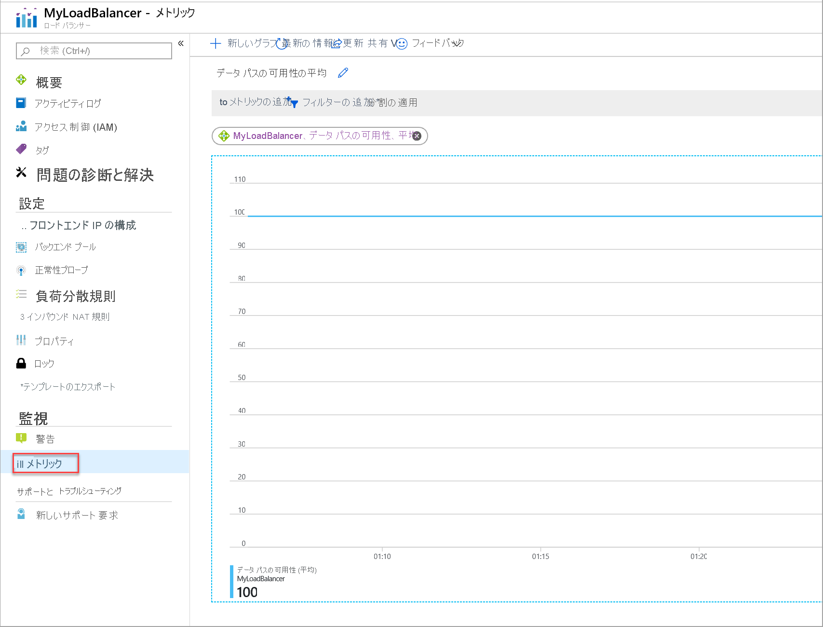Open バックエンド プール settings

65,247
